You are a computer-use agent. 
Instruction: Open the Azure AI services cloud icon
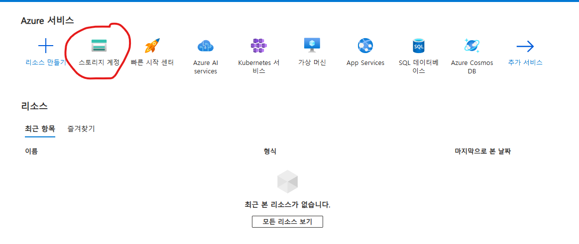206,46
